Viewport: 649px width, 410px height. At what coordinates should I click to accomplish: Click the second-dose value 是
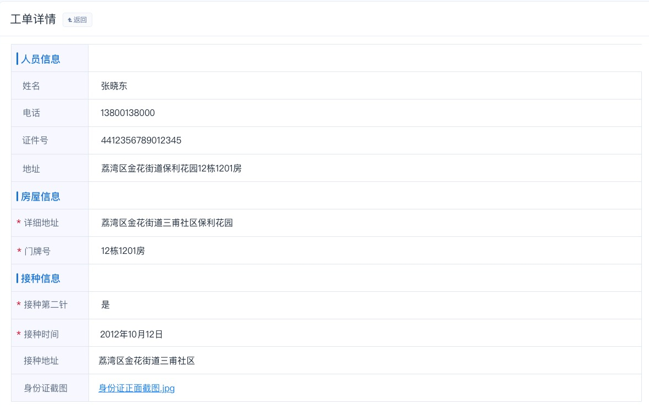point(106,305)
